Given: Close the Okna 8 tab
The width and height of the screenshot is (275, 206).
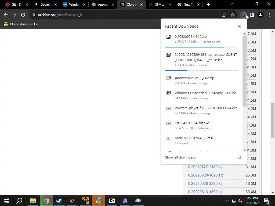Looking at the screenshot, I should pyautogui.click(x=142, y=5).
